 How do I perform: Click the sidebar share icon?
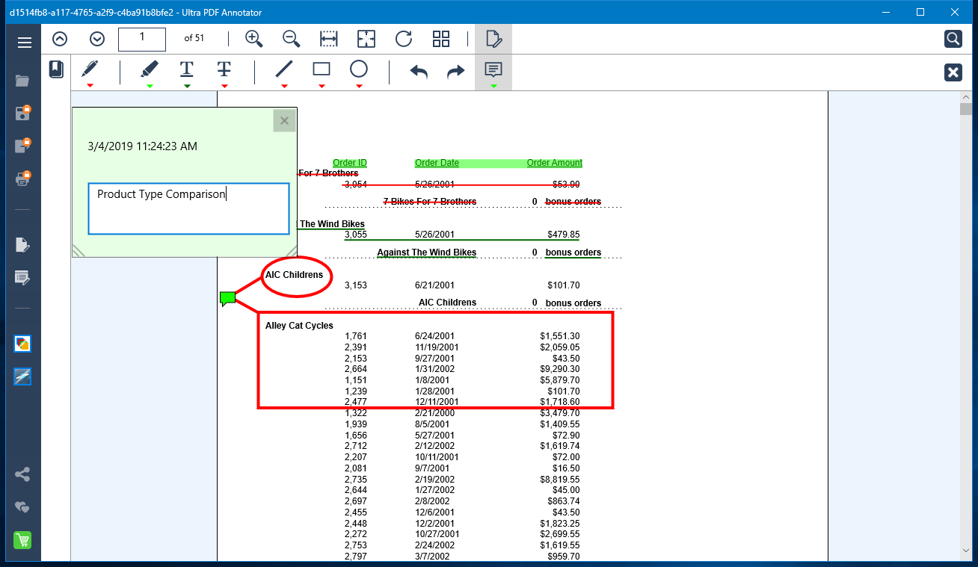point(22,474)
